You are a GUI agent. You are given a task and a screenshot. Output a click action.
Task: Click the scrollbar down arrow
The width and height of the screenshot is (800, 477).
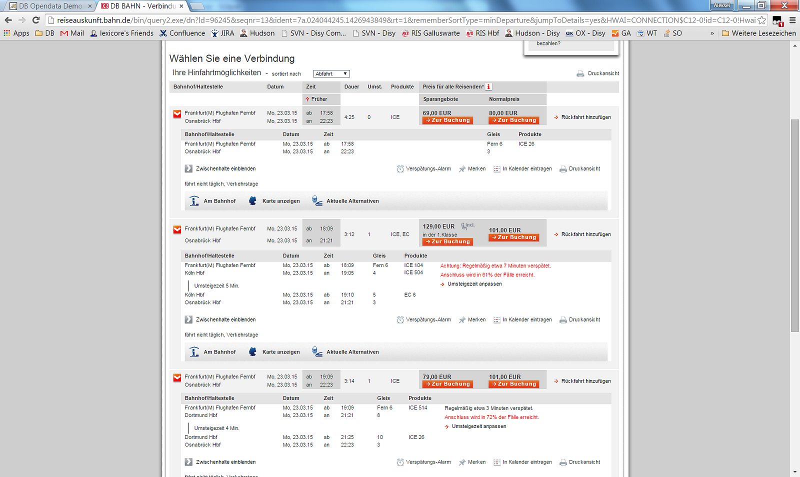794,472
